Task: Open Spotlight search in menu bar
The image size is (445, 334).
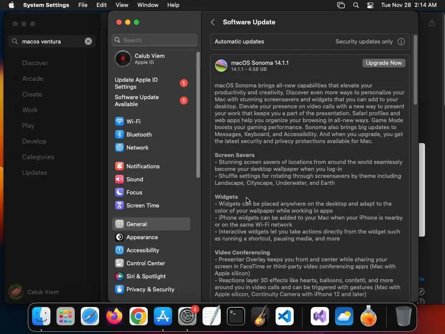Action: [356, 5]
